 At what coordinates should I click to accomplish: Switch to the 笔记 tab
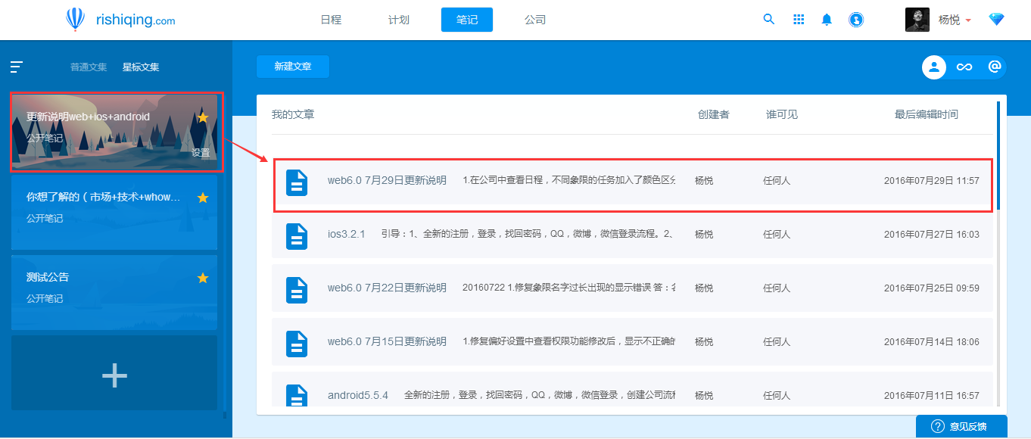(x=466, y=19)
